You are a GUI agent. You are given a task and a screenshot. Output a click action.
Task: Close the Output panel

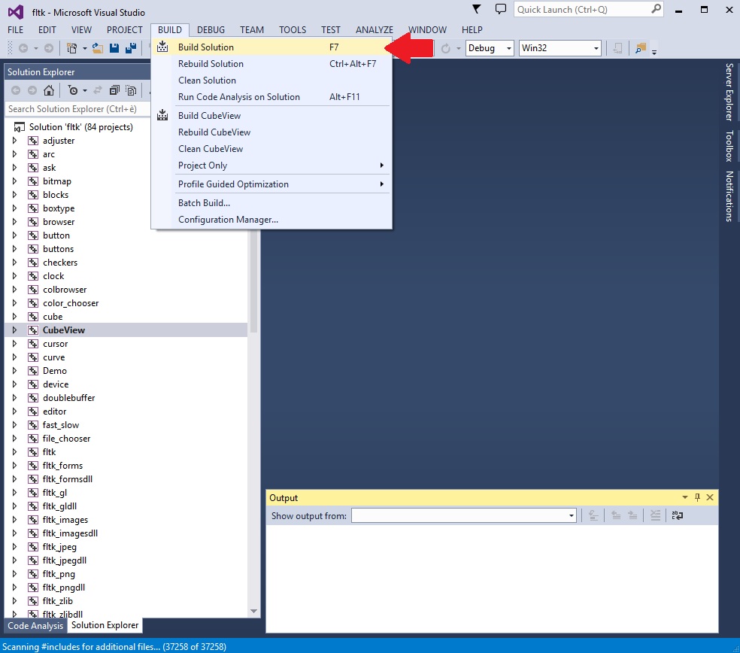pos(710,497)
